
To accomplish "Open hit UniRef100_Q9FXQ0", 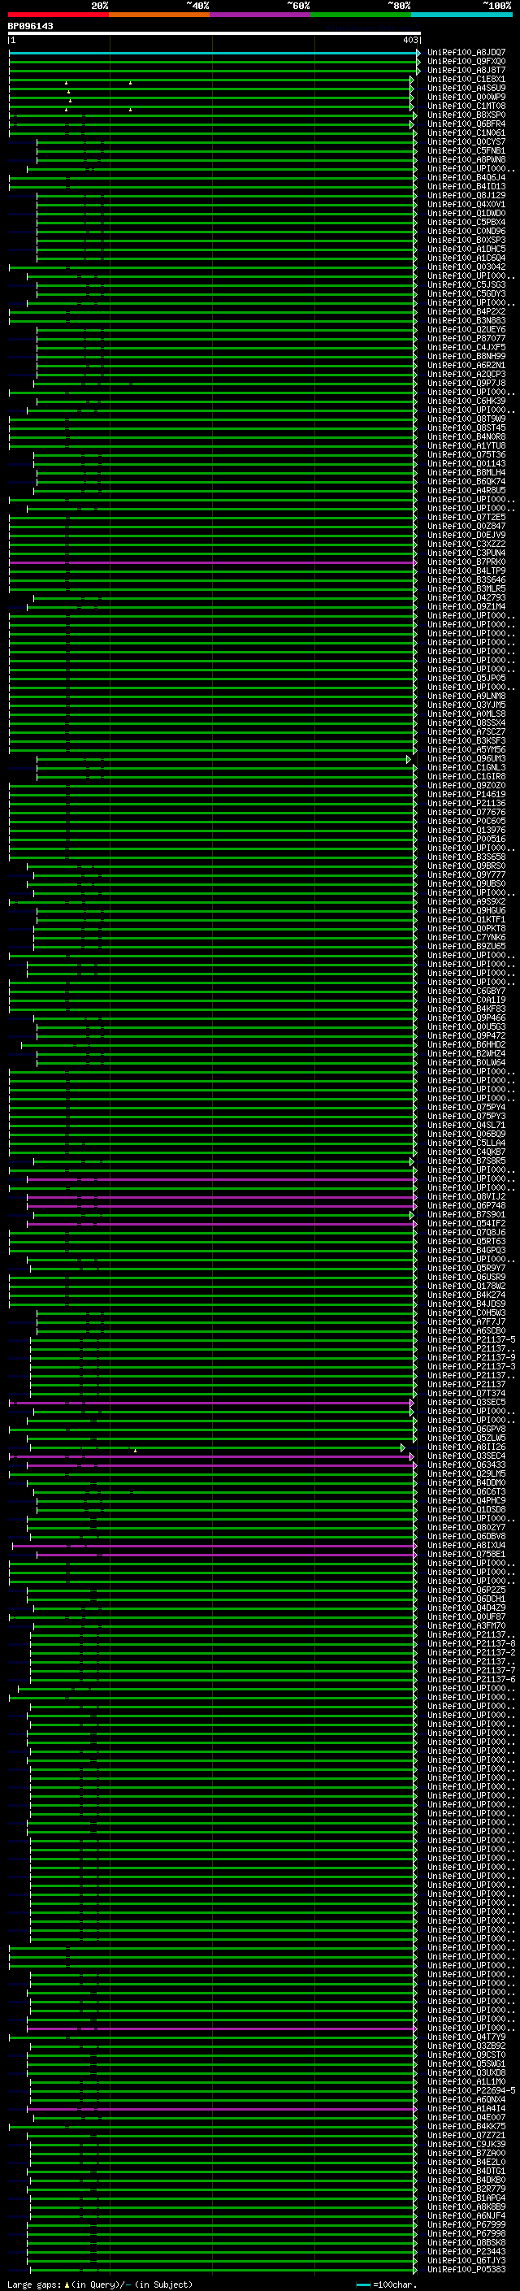I will pos(466,62).
